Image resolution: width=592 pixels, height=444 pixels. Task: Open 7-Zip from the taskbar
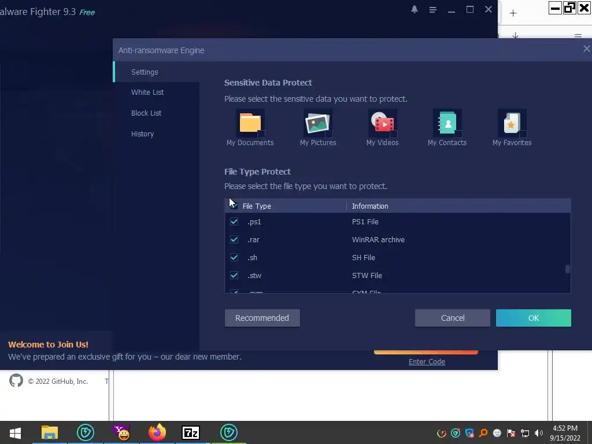[x=191, y=432]
